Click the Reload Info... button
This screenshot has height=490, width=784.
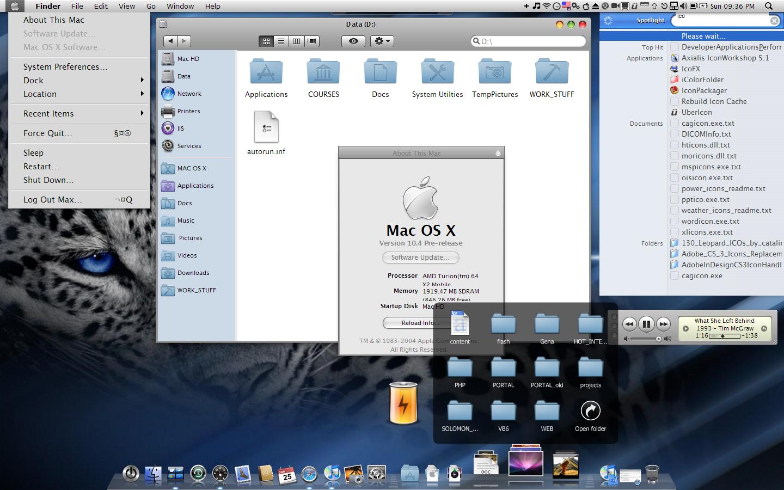420,323
